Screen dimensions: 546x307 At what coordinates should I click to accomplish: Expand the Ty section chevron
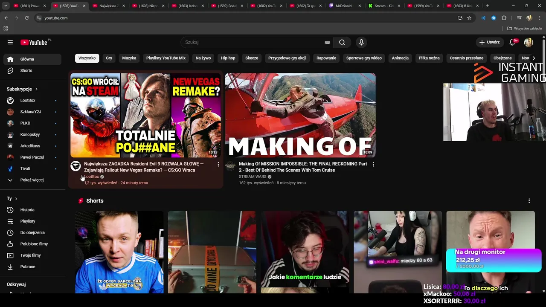point(16,199)
